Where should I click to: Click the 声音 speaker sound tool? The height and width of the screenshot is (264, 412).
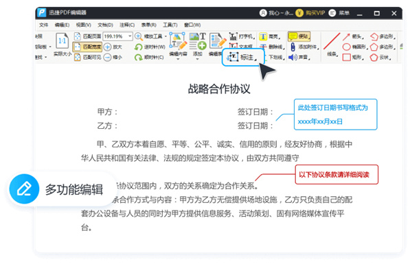tap(293, 57)
